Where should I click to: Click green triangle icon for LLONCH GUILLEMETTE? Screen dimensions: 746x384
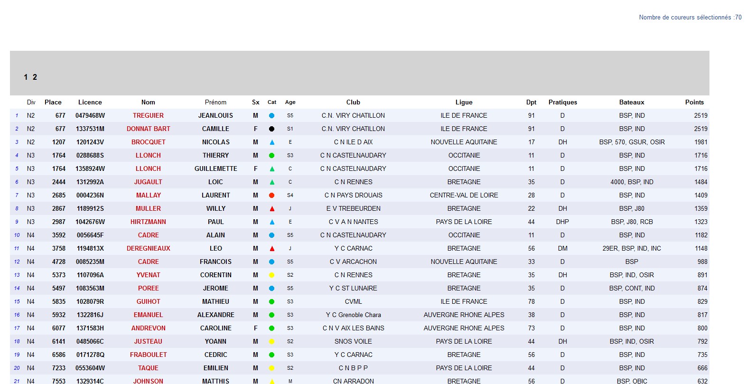pos(272,169)
